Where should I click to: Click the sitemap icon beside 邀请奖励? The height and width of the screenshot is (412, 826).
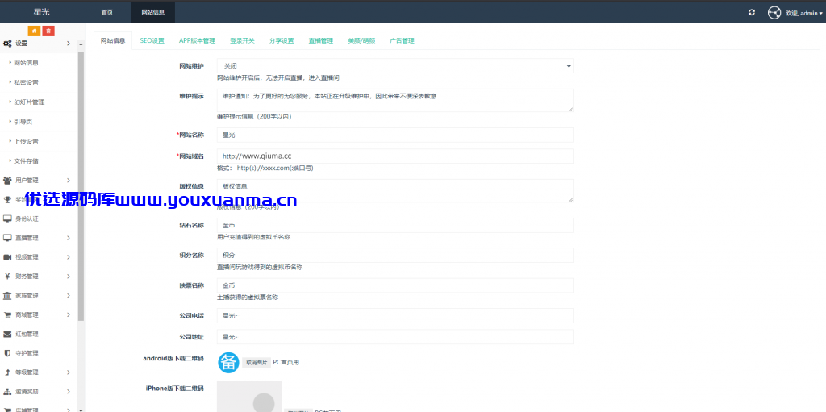pyautogui.click(x=7, y=392)
